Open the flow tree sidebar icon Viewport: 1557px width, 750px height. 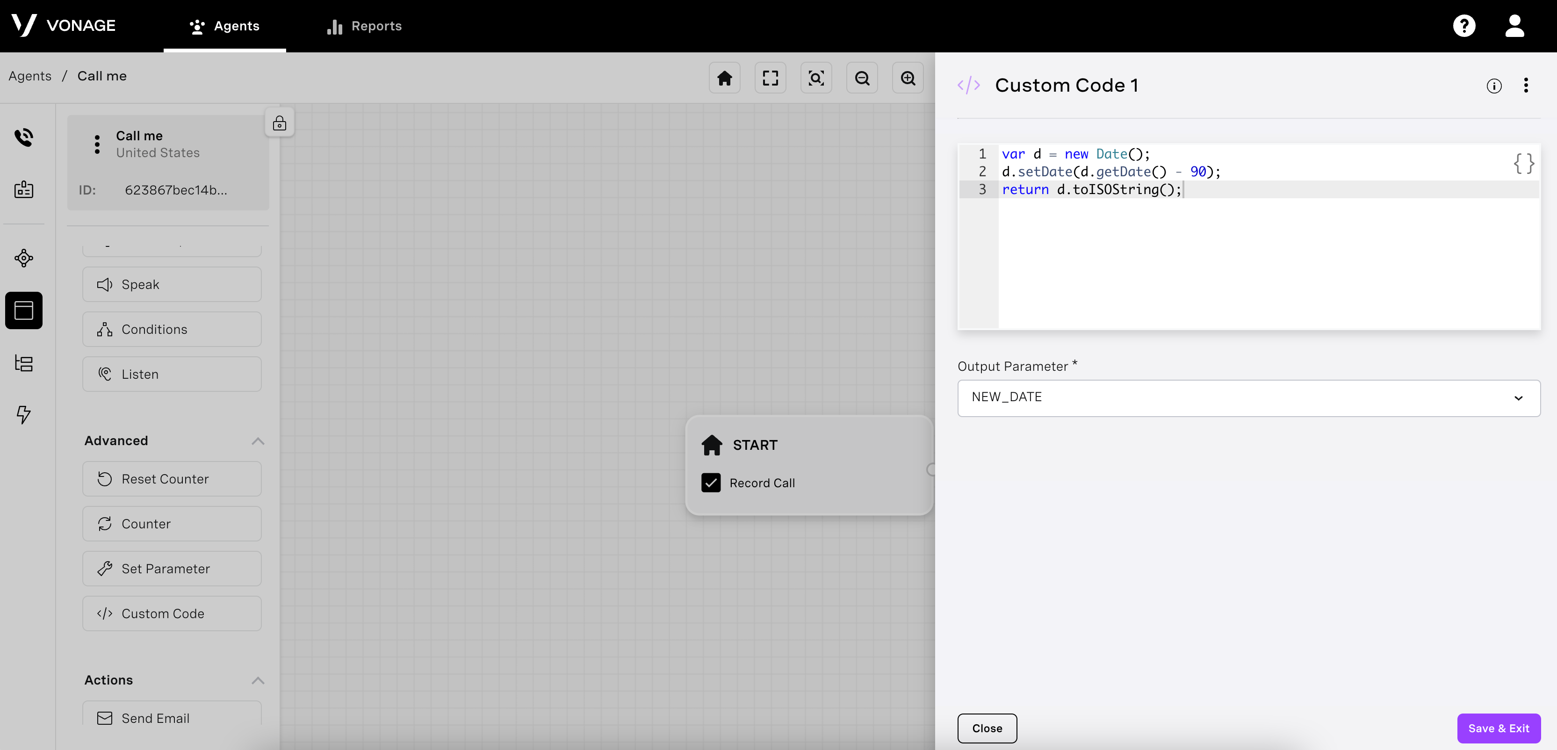tap(23, 363)
